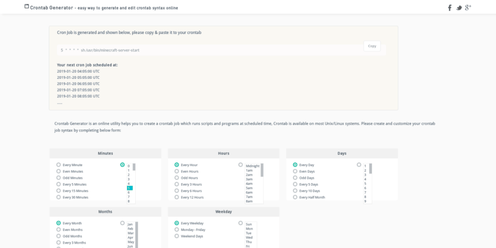Open the Facebook share icon
496x248 pixels.
[x=449, y=8]
